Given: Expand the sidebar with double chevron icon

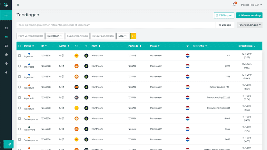Looking at the screenshot, I should click(x=18, y=5).
